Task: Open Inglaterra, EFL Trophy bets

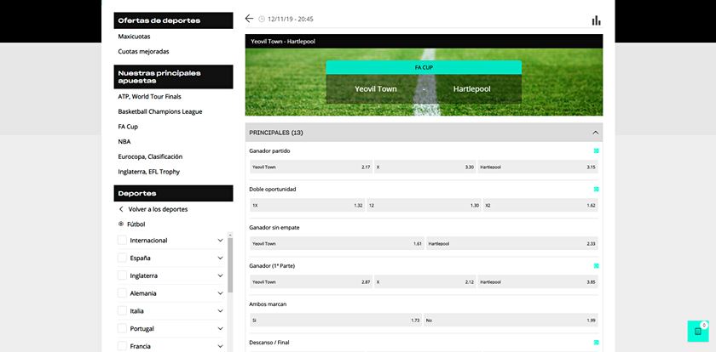Action: [x=149, y=172]
